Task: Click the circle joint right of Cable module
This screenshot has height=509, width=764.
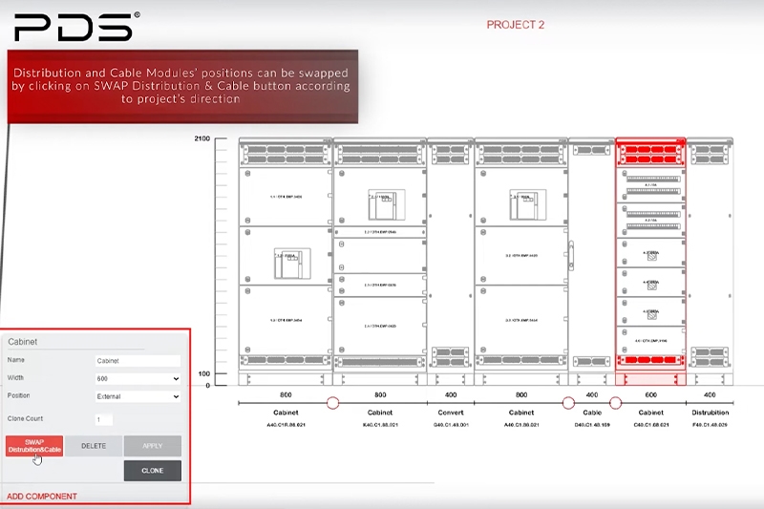Action: [615, 403]
